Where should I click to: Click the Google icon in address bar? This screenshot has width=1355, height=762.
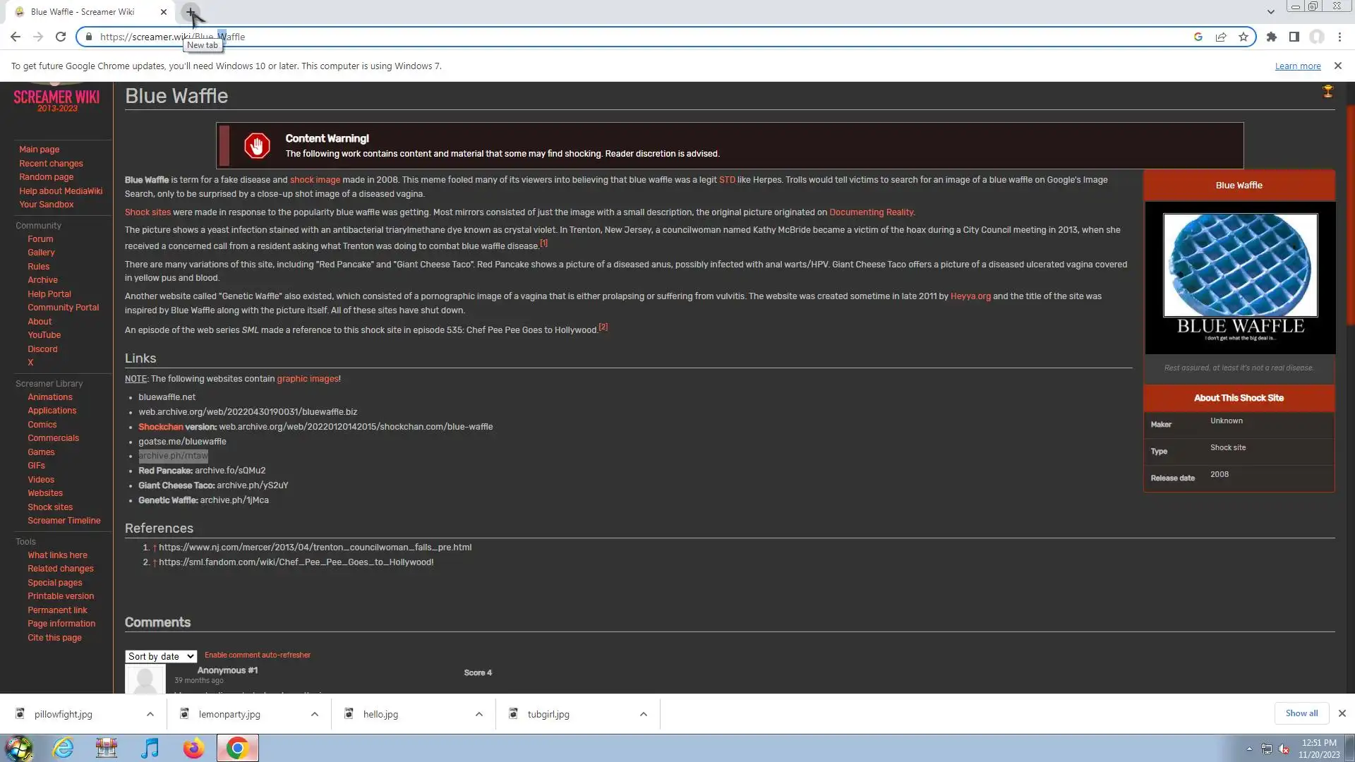coord(1198,37)
